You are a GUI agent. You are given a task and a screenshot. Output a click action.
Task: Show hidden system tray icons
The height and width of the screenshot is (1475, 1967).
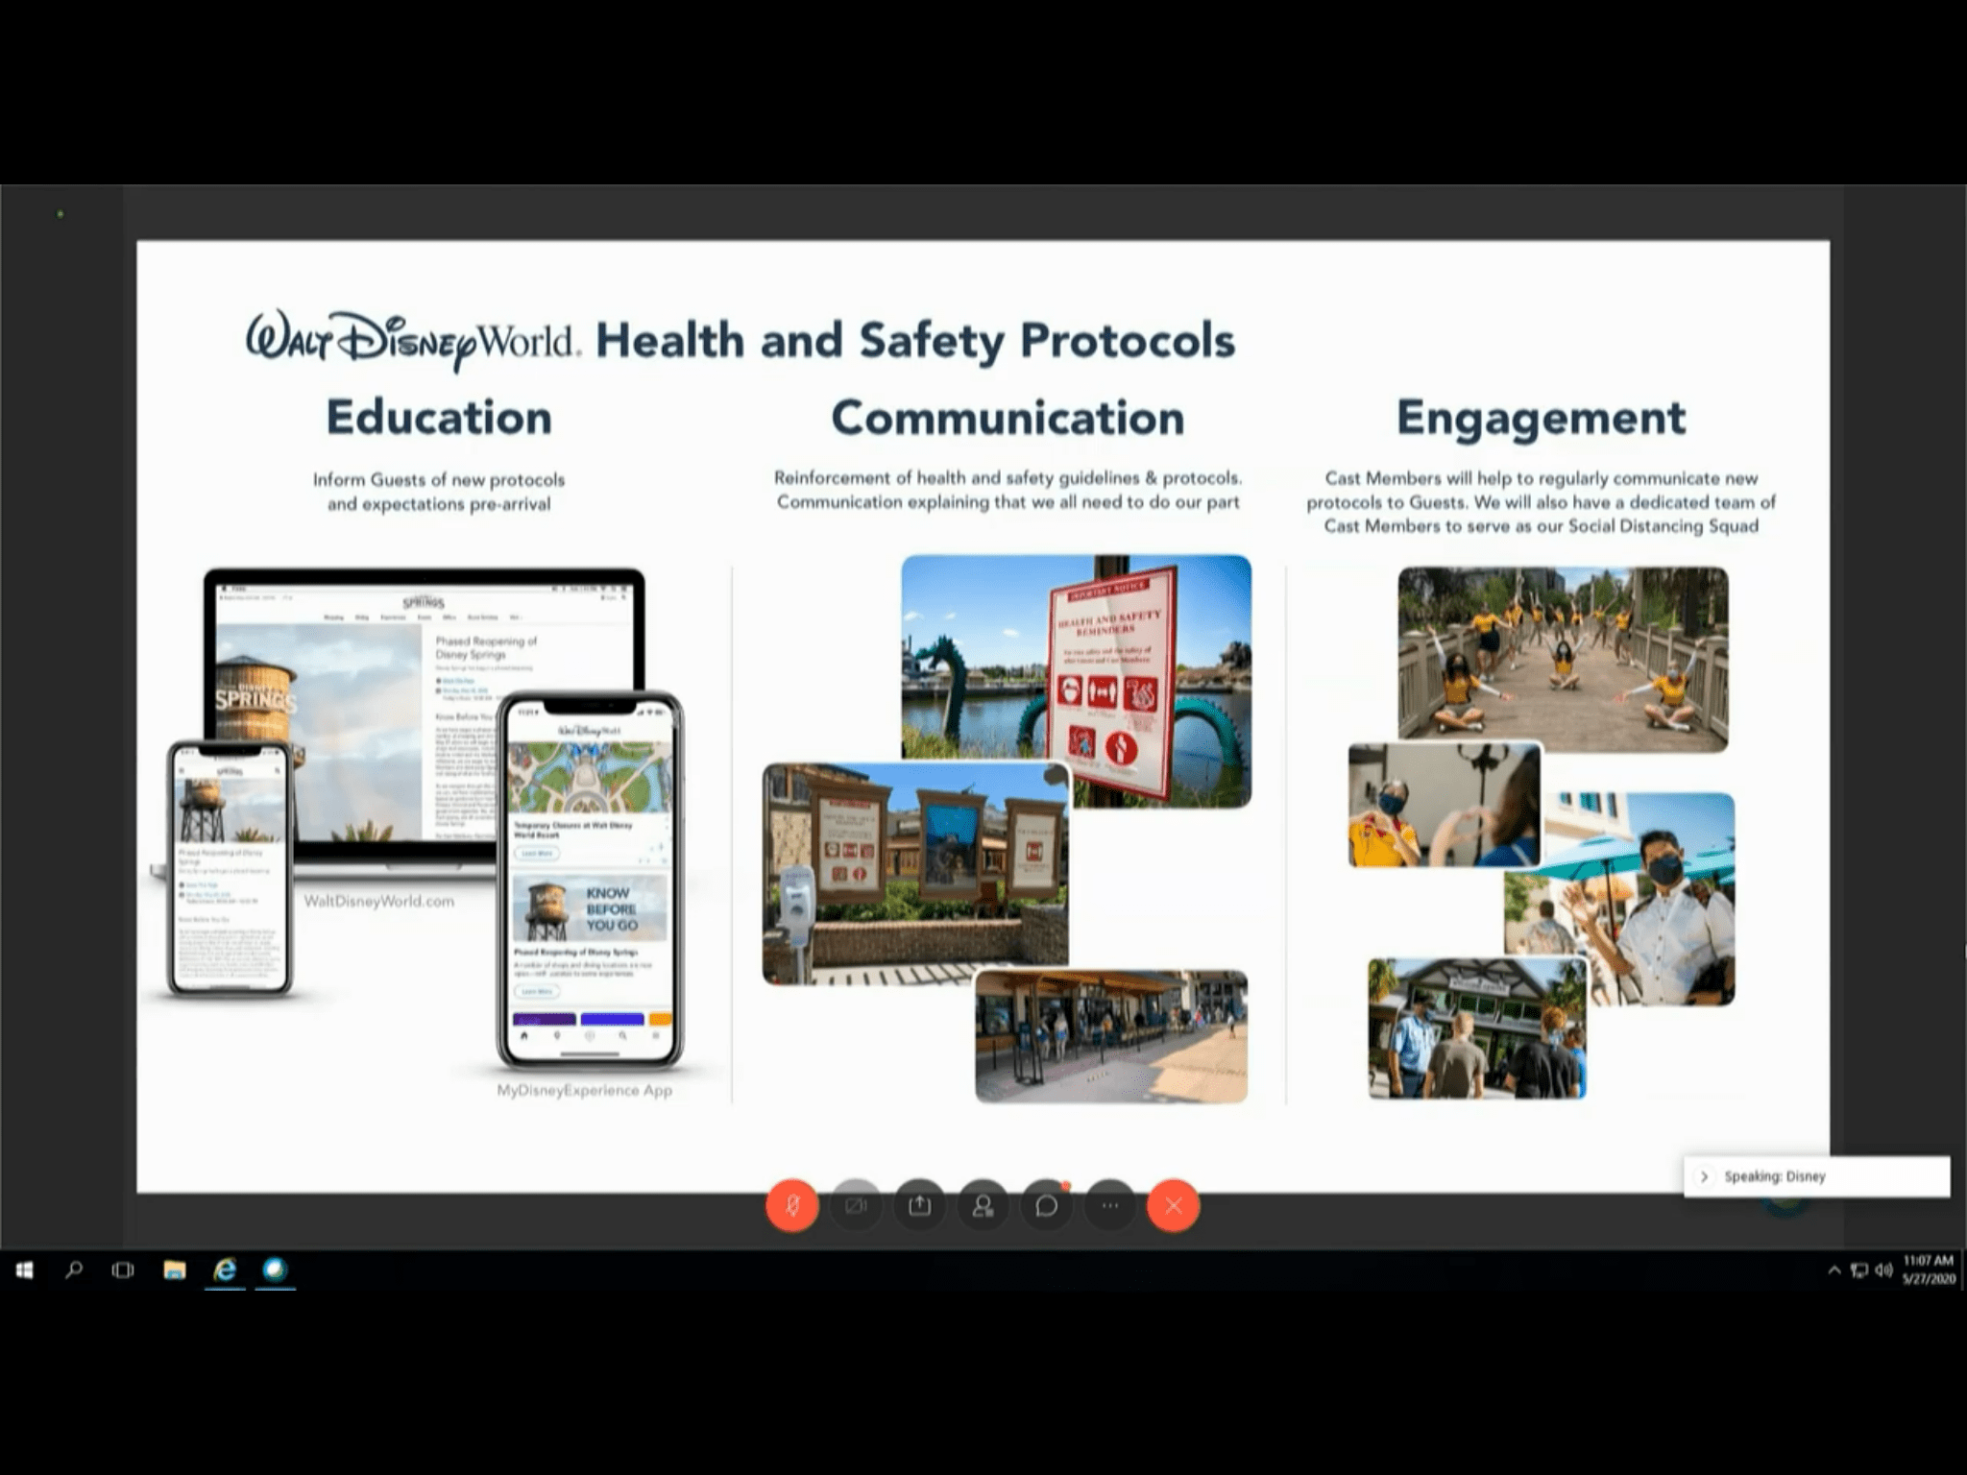click(1834, 1270)
